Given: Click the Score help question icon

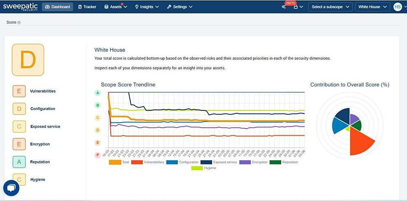Looking at the screenshot, I should click(19, 23).
